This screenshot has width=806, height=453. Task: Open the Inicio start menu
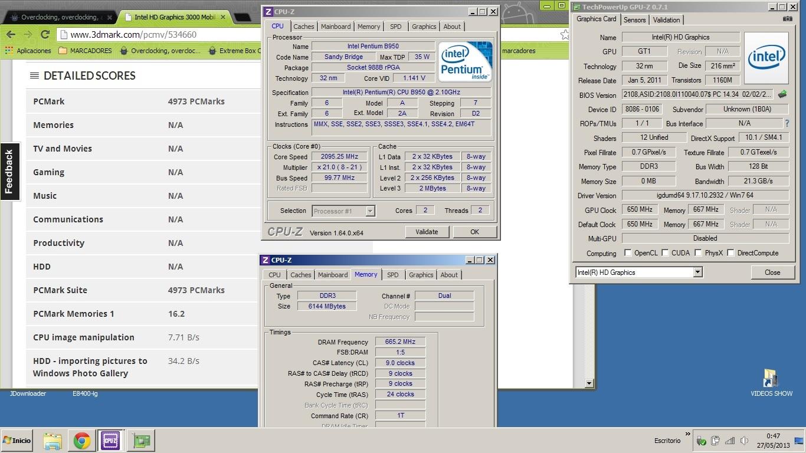[17, 441]
